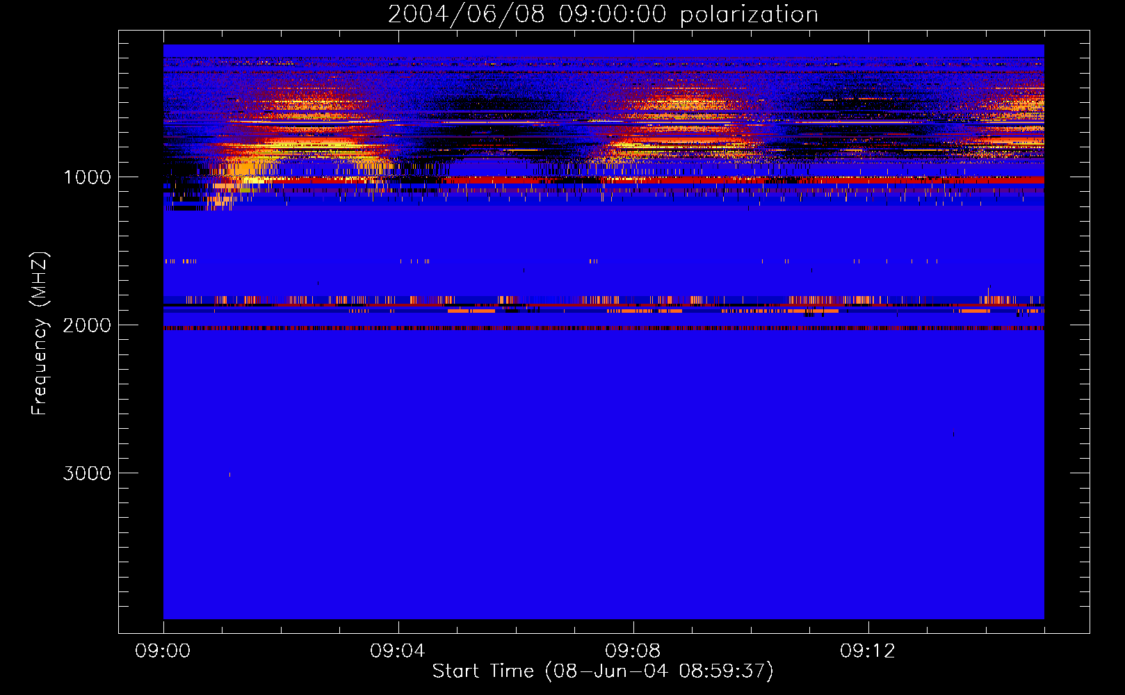Click the 3000 frequency tick label
Screen dimensions: 1125x695
pos(87,473)
